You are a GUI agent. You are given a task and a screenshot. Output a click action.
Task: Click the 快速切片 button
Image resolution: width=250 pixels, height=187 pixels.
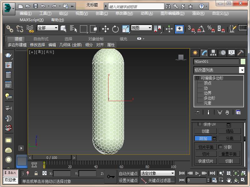tap(206, 161)
